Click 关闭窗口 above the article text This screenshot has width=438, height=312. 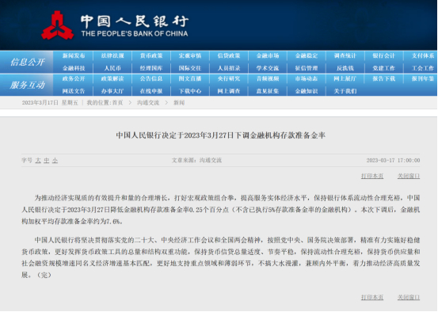point(409,176)
